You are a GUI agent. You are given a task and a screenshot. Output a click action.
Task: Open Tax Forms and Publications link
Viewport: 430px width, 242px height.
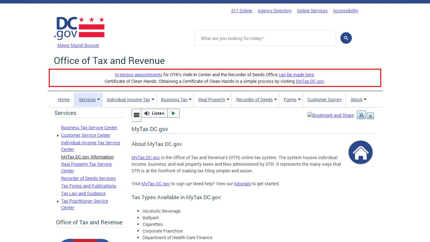click(x=89, y=186)
